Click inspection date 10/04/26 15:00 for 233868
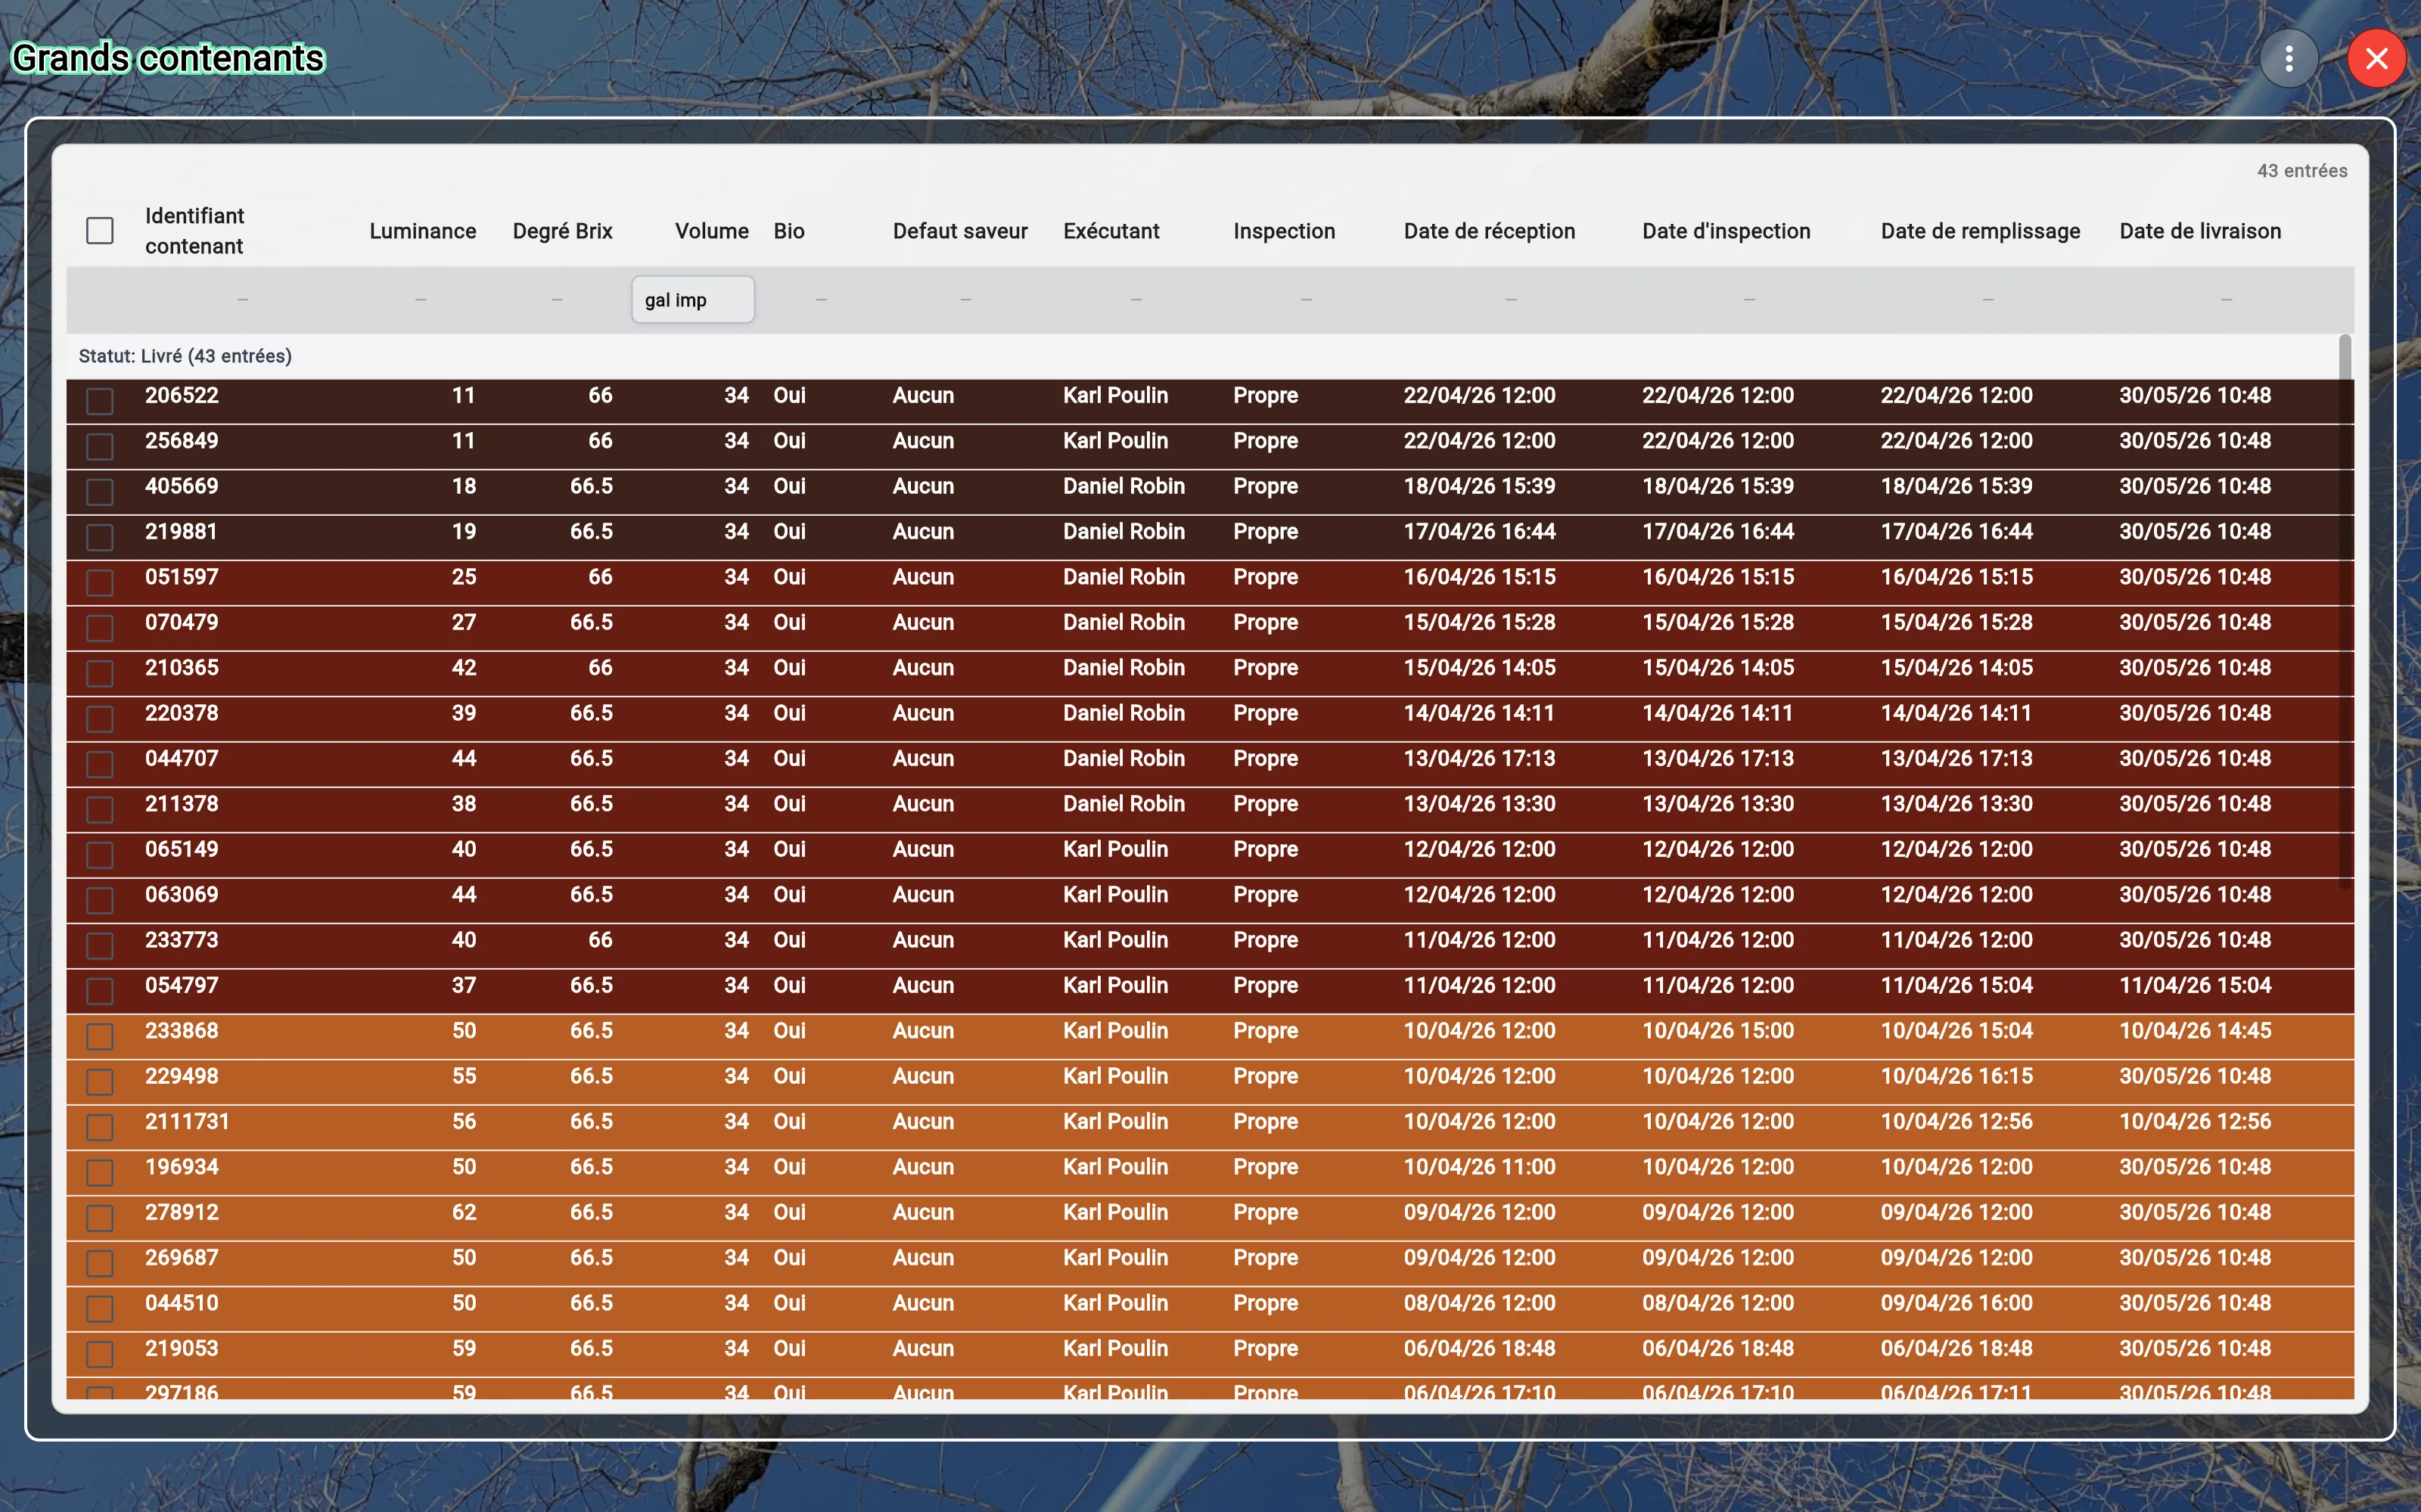 [x=1718, y=1031]
